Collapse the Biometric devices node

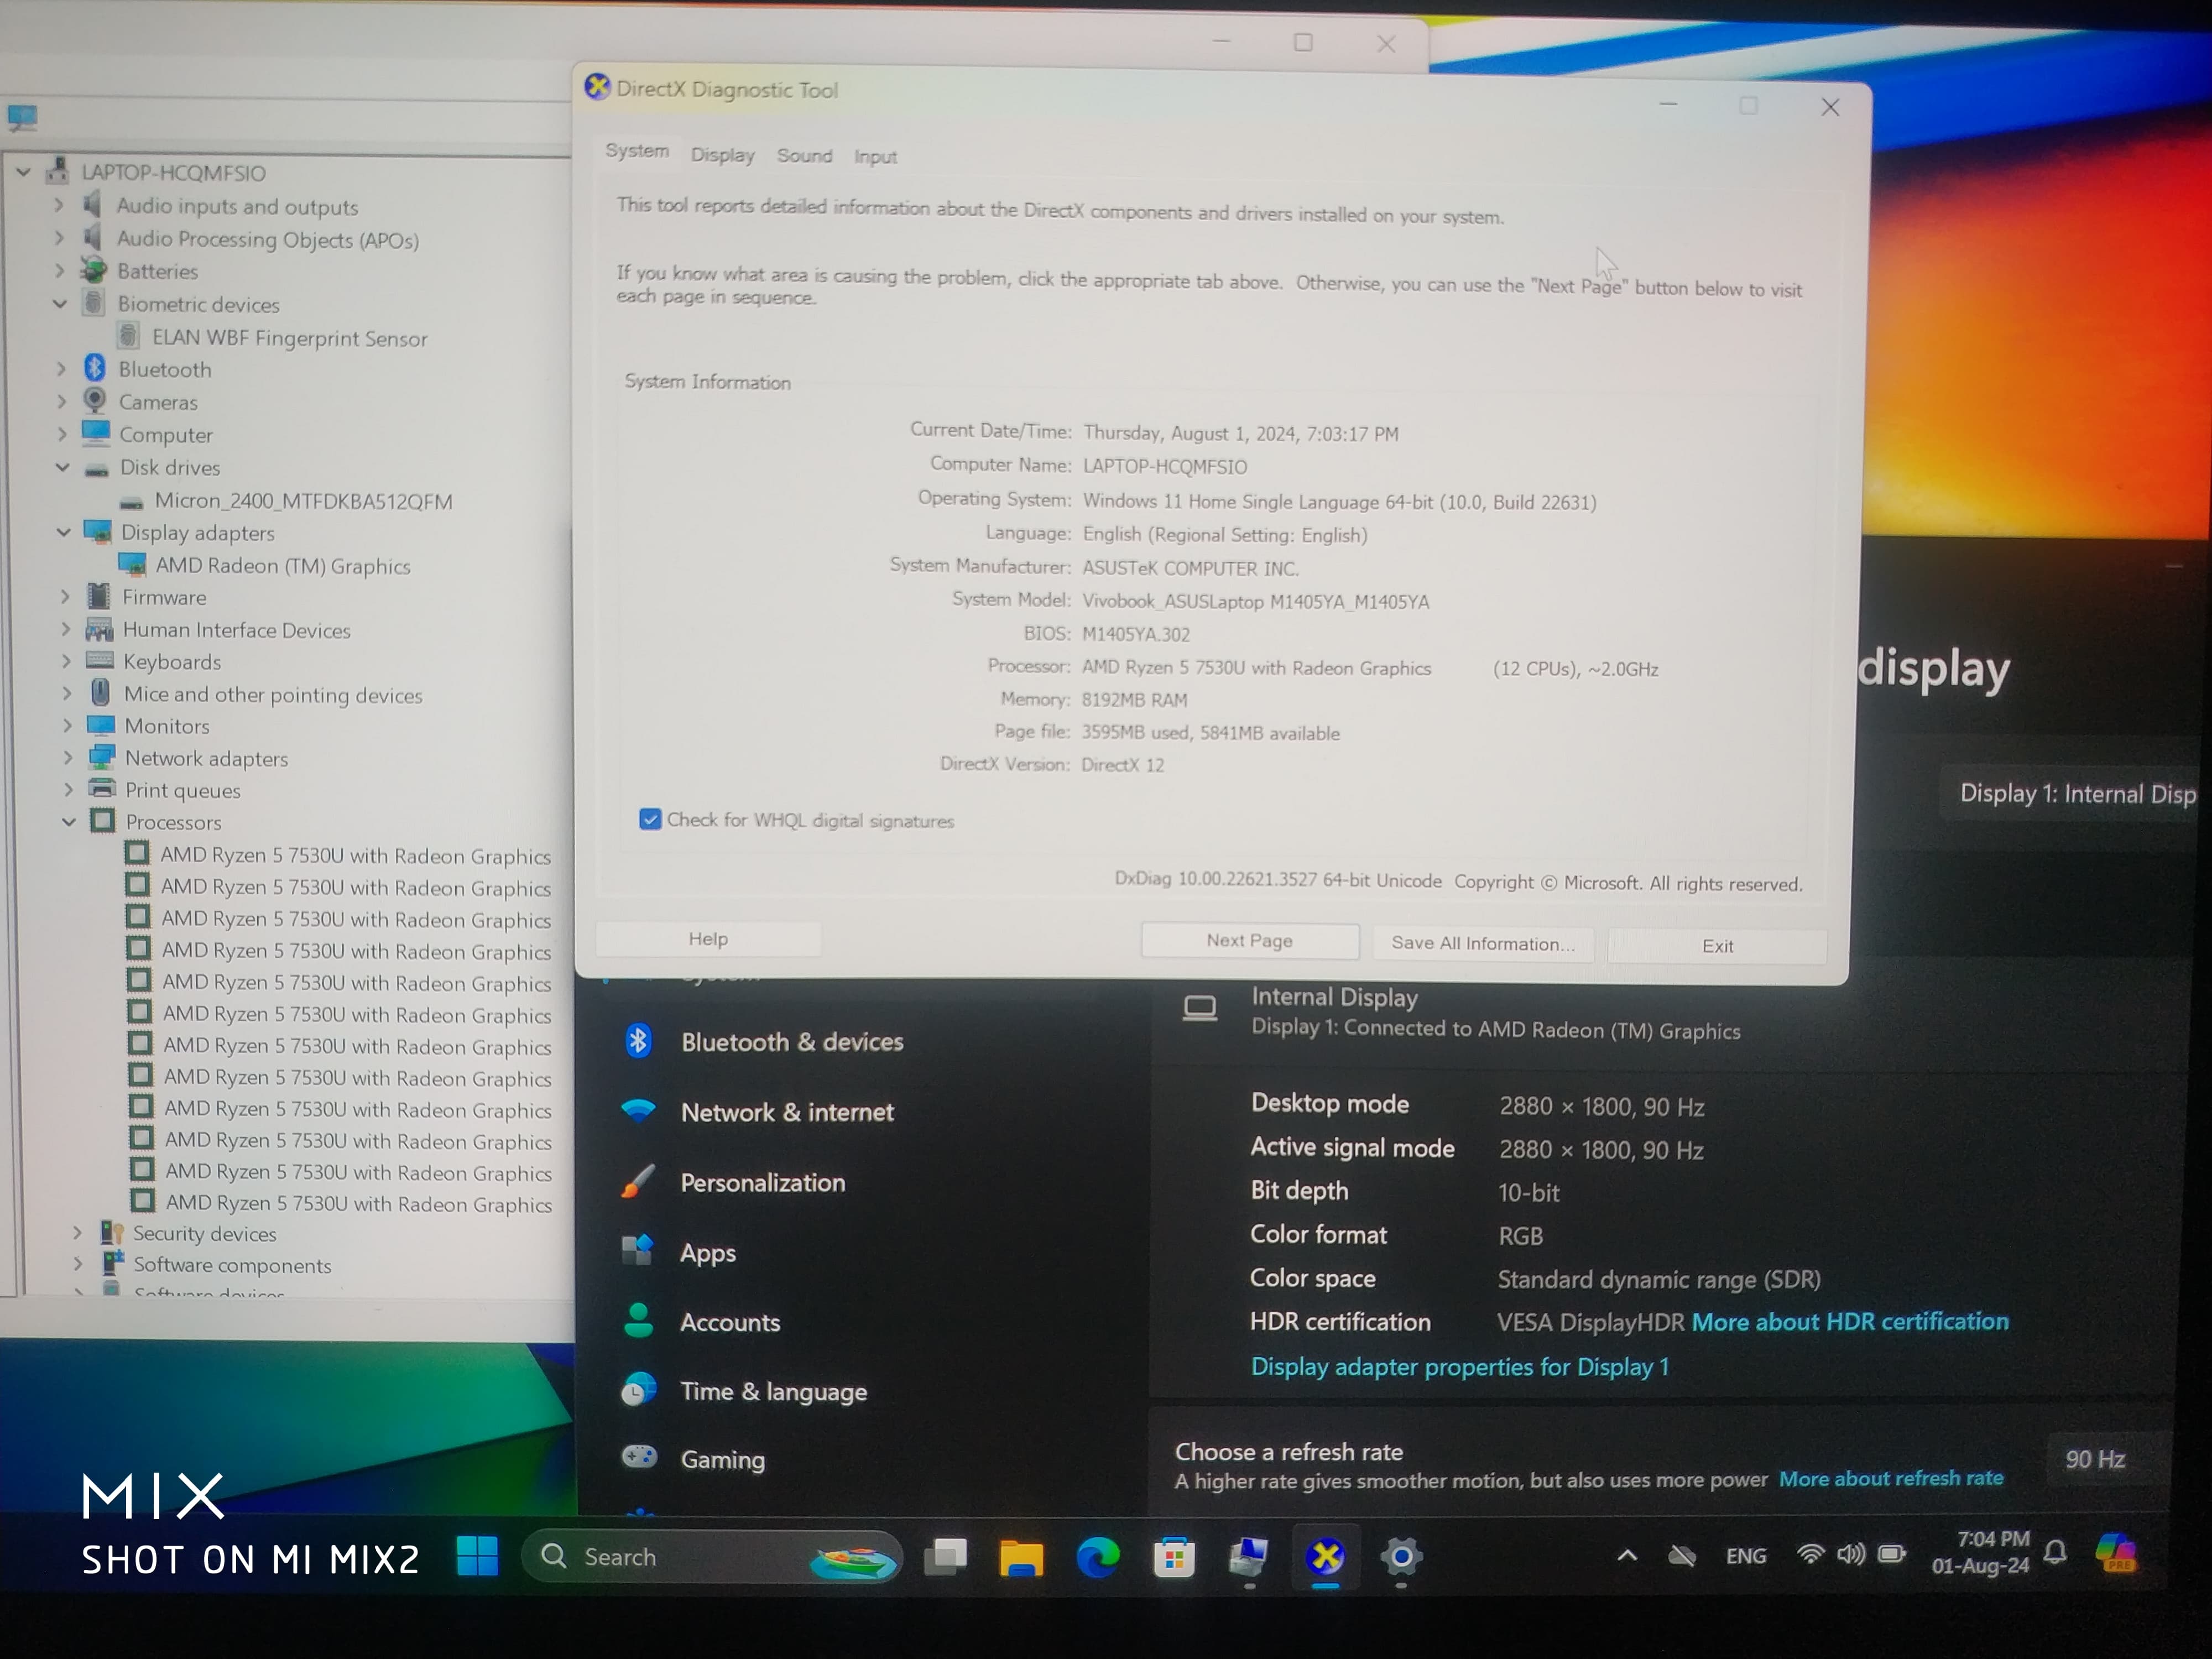[x=60, y=303]
